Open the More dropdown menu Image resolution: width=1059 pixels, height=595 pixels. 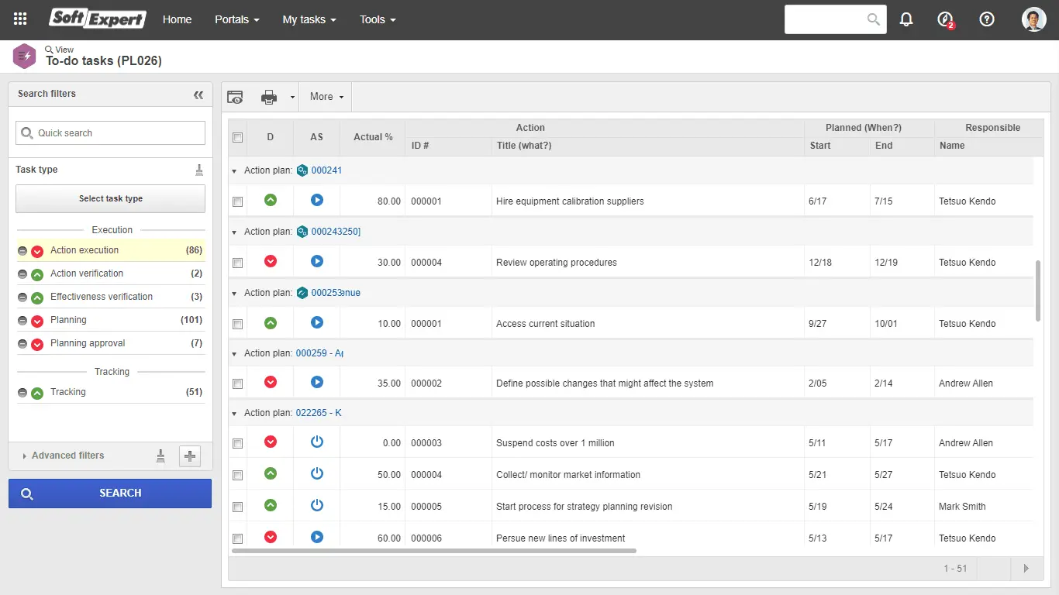(325, 96)
